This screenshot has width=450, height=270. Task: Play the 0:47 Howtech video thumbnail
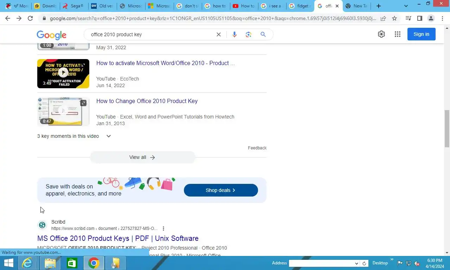63,111
